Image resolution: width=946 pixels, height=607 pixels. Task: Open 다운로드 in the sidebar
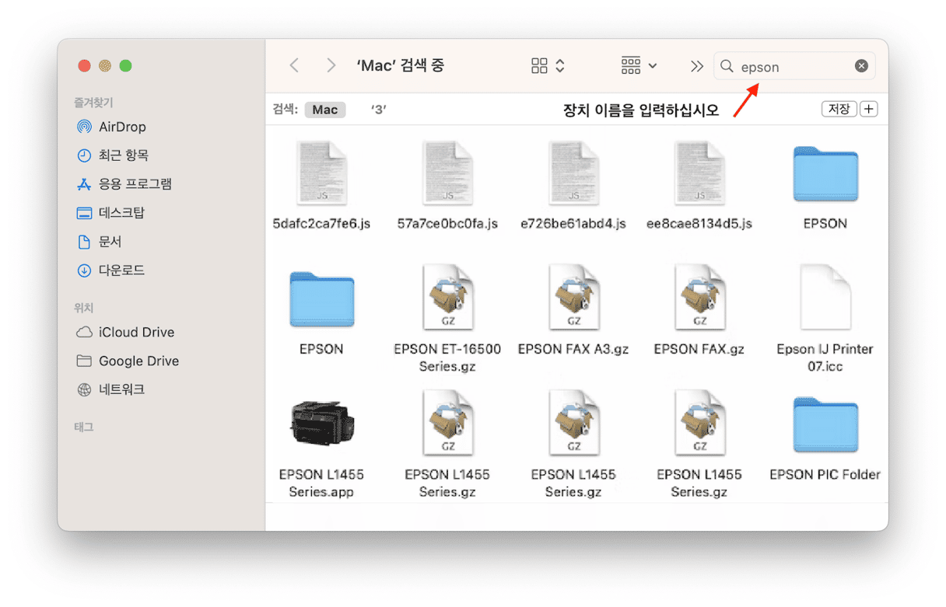tap(111, 270)
